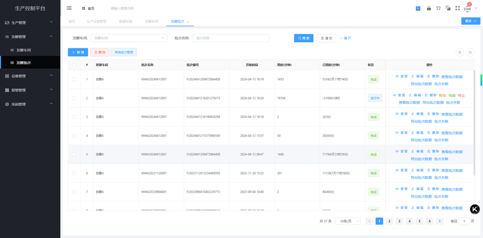Click 查看 for row 1 batch FJ2024041209472864408 16:19
This screenshot has height=238, width=483.
(x=401, y=76)
